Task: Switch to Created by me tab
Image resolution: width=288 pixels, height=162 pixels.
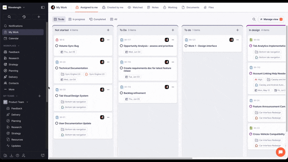Action: [x=113, y=8]
